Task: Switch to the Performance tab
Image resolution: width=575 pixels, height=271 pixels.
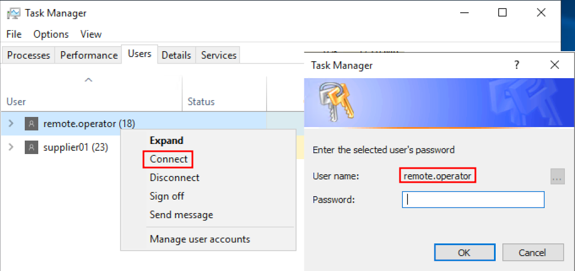Action: (x=89, y=55)
